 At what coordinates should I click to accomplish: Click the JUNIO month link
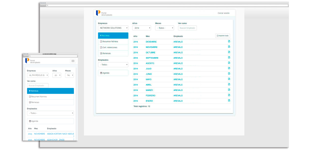click(x=149, y=74)
